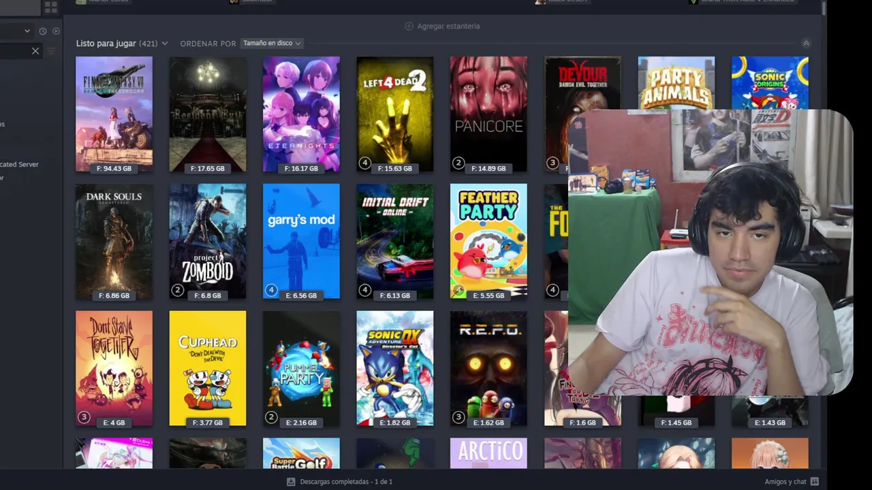Image resolution: width=872 pixels, height=490 pixels.
Task: Toggle the ready-to-play filter icon
Action: (x=56, y=31)
